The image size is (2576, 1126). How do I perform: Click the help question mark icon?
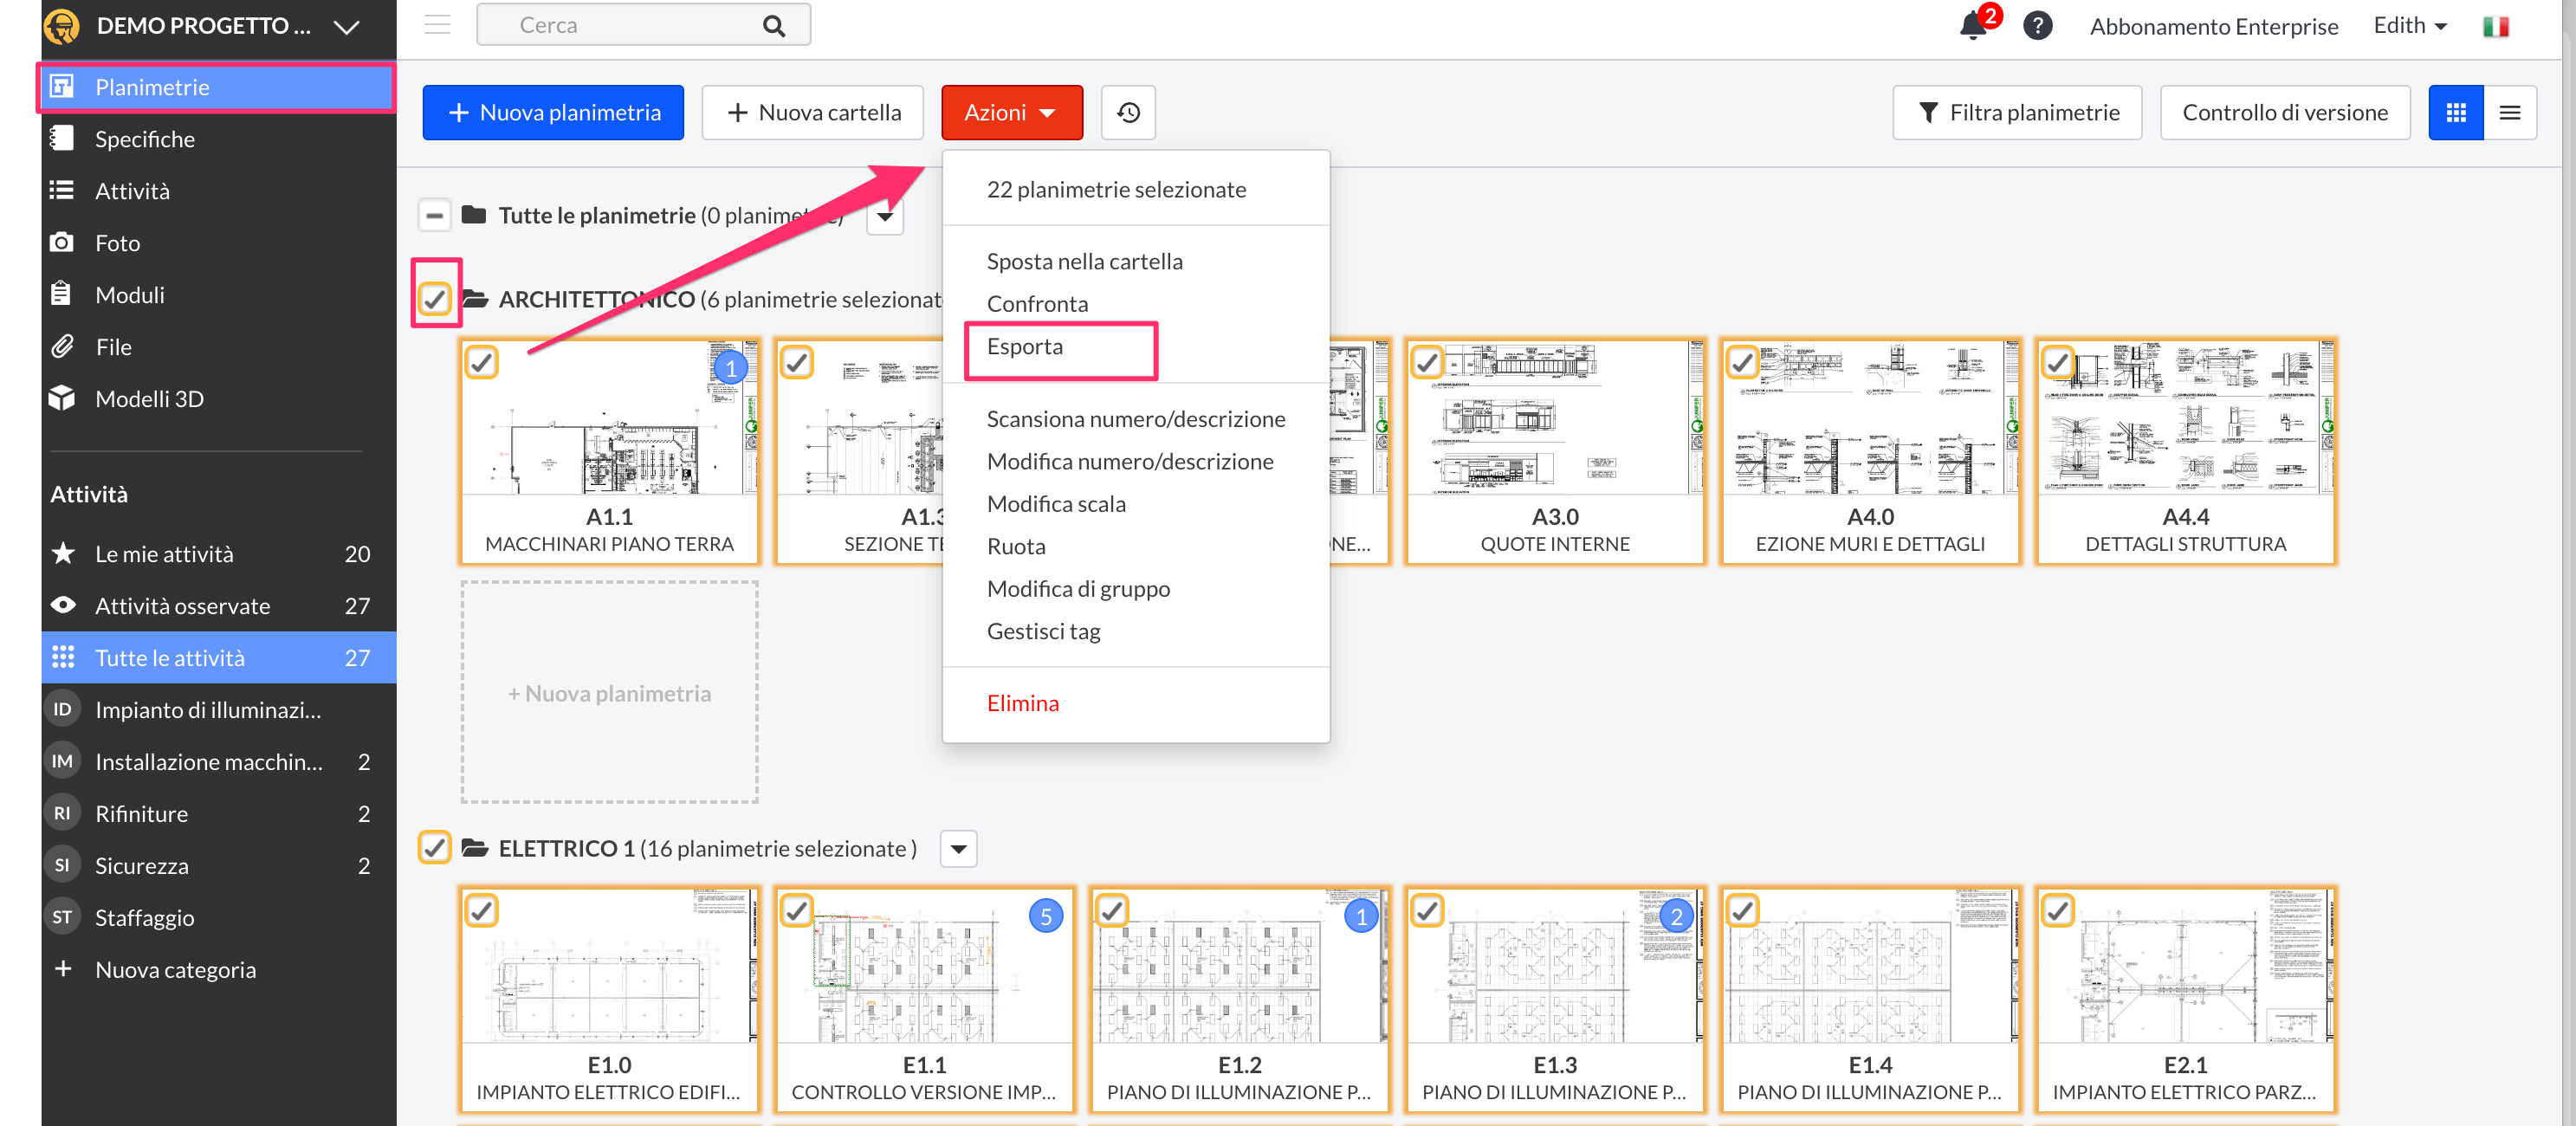click(2037, 26)
